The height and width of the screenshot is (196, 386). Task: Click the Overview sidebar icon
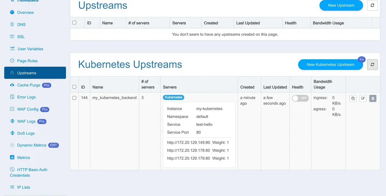point(12,12)
